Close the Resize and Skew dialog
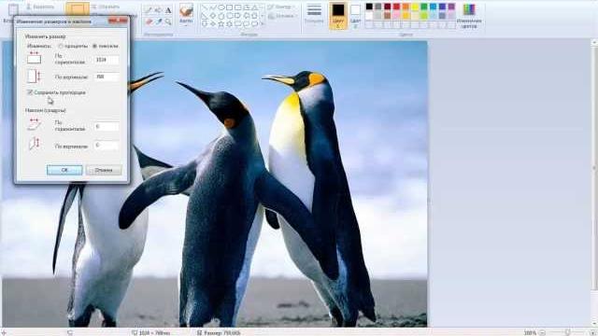 pyautogui.click(x=118, y=21)
